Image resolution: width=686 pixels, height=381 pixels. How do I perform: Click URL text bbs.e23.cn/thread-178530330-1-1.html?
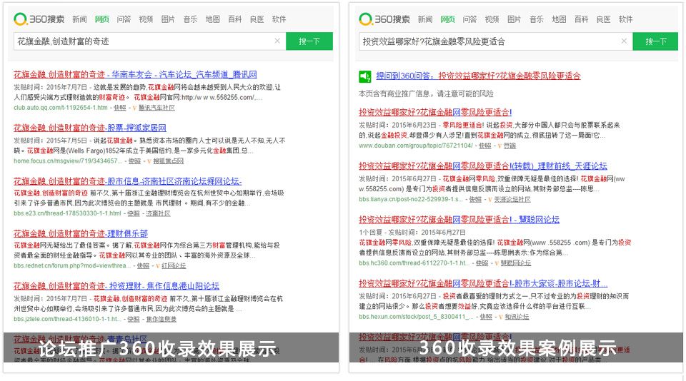pyautogui.click(x=67, y=213)
